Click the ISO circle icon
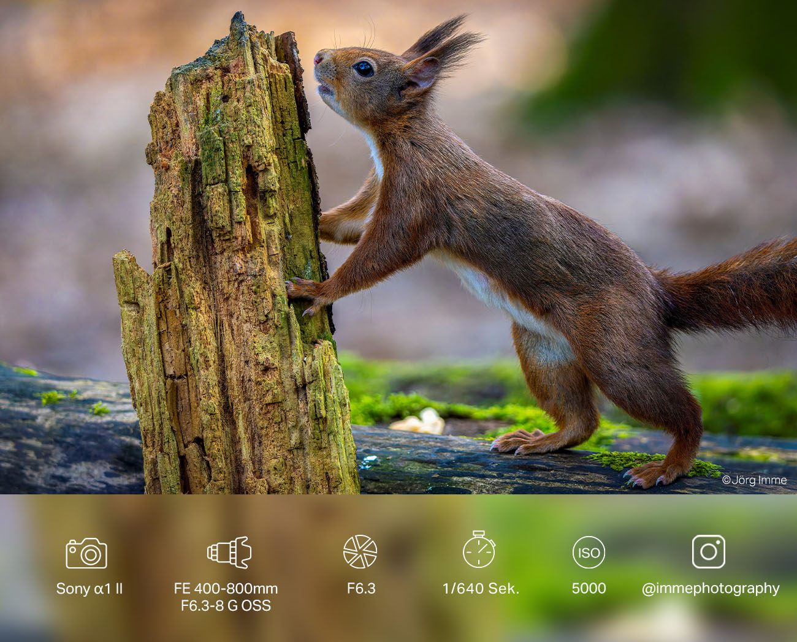 click(589, 552)
